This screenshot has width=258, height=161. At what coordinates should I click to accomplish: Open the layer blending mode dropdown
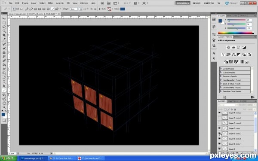tap(228, 105)
